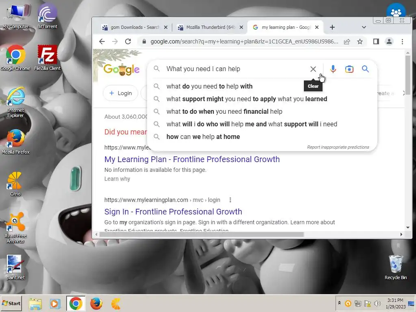Open Avast Free Antivirus desktop icon

(x=15, y=227)
